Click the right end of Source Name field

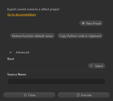pos(103,81)
